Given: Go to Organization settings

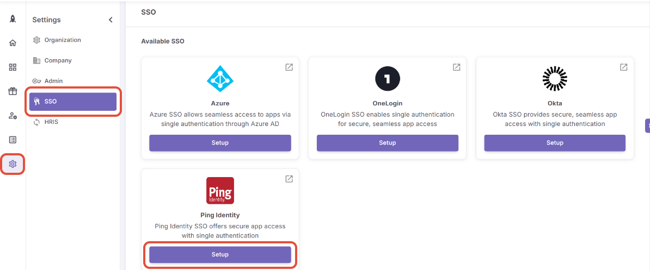Looking at the screenshot, I should point(62,40).
